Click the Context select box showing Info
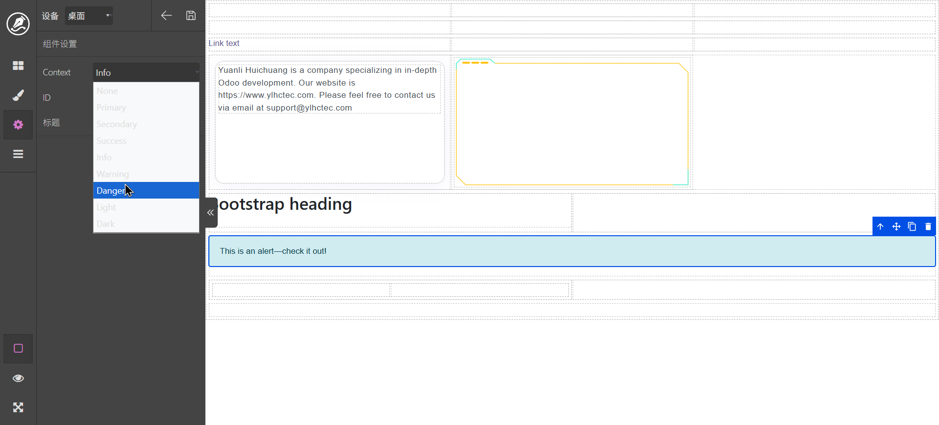The height and width of the screenshot is (425, 939). (146, 72)
